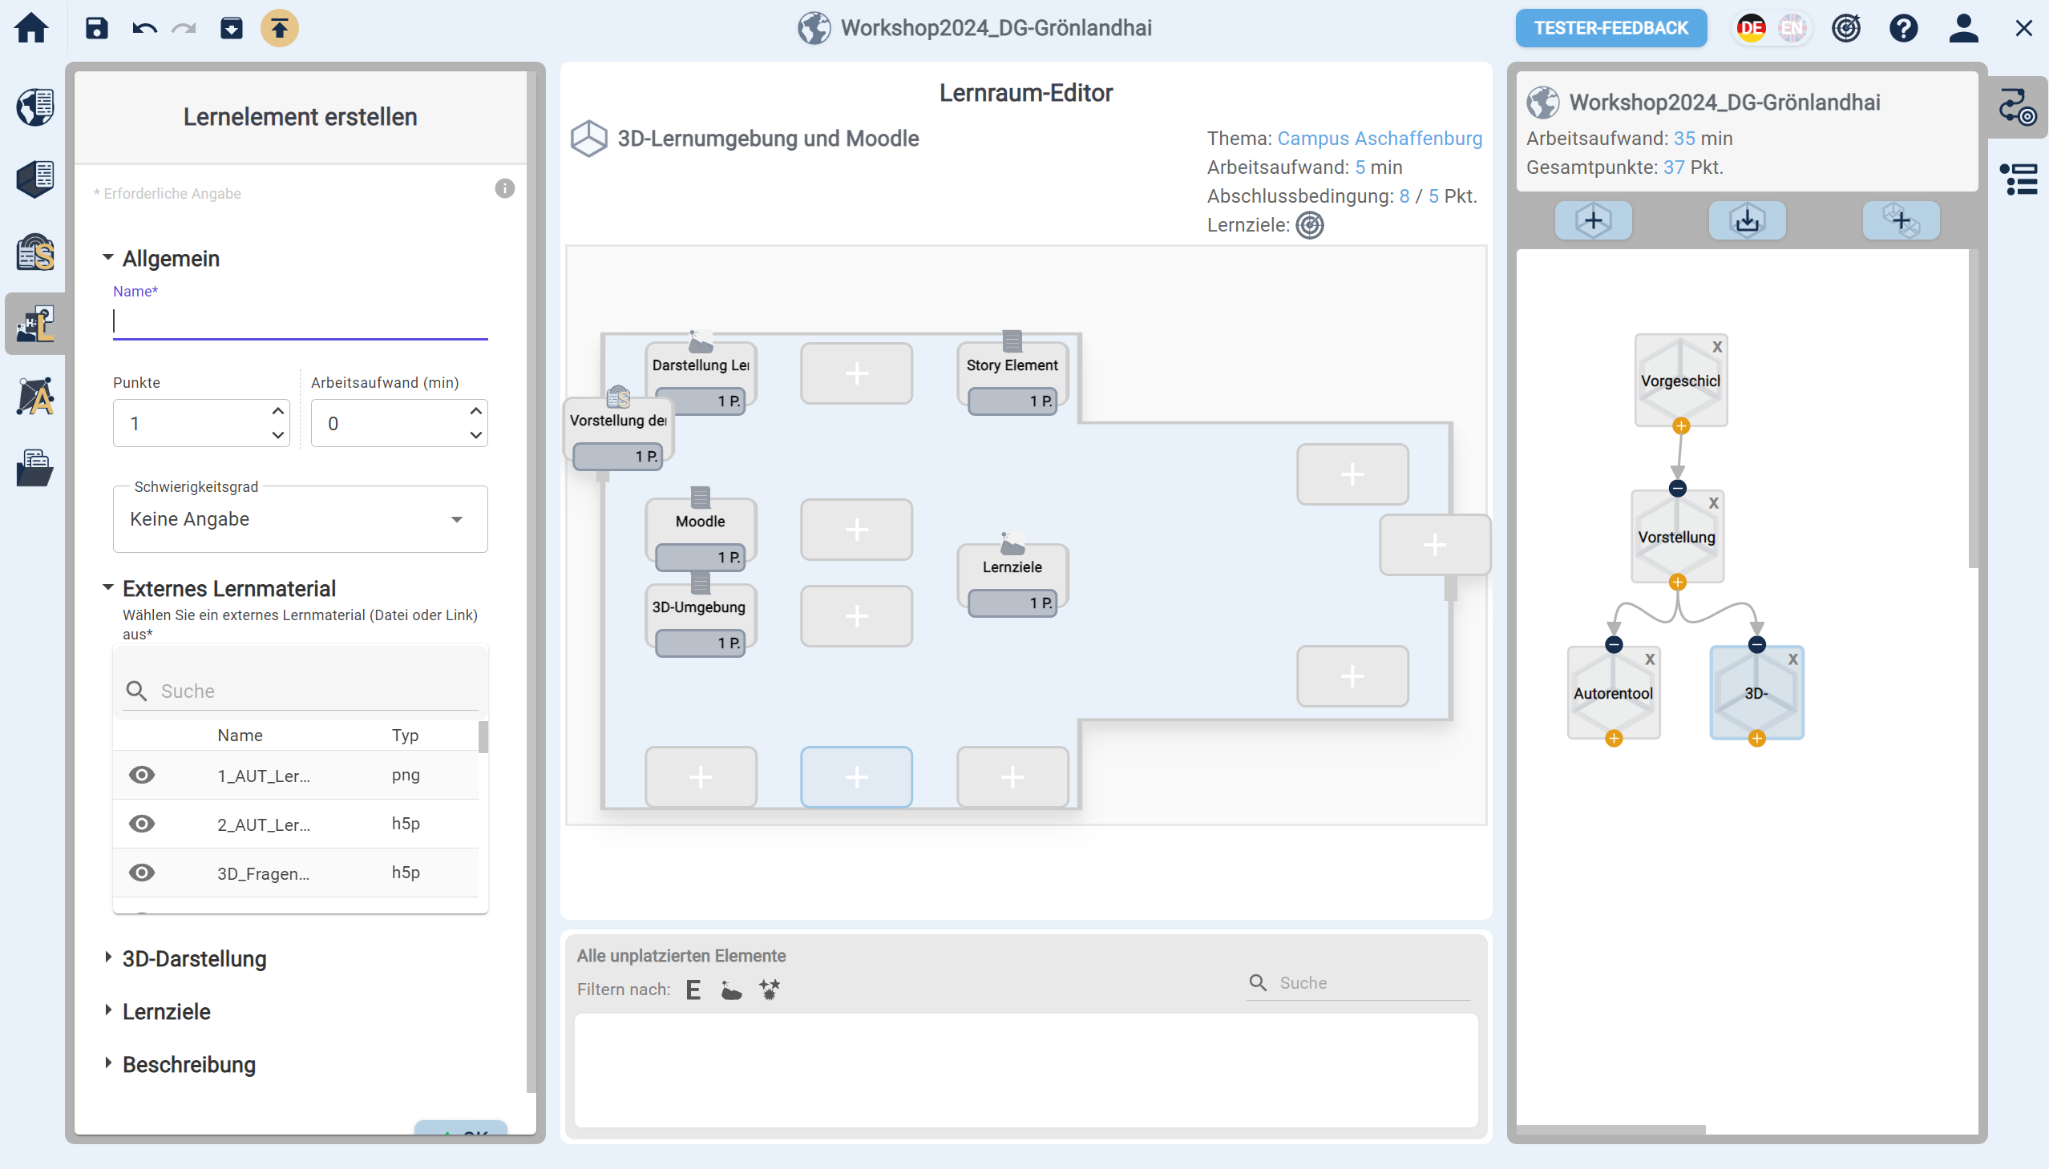The width and height of the screenshot is (2049, 1169).
Task: Toggle preview eye for 2_AUT_Ler h5p file
Action: coord(141,824)
